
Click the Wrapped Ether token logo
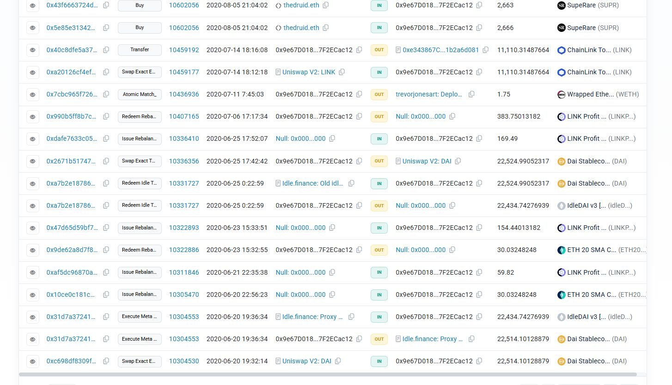point(562,95)
